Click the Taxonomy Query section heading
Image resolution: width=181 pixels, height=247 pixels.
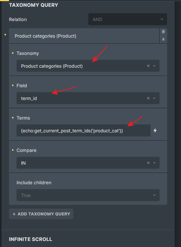click(33, 5)
